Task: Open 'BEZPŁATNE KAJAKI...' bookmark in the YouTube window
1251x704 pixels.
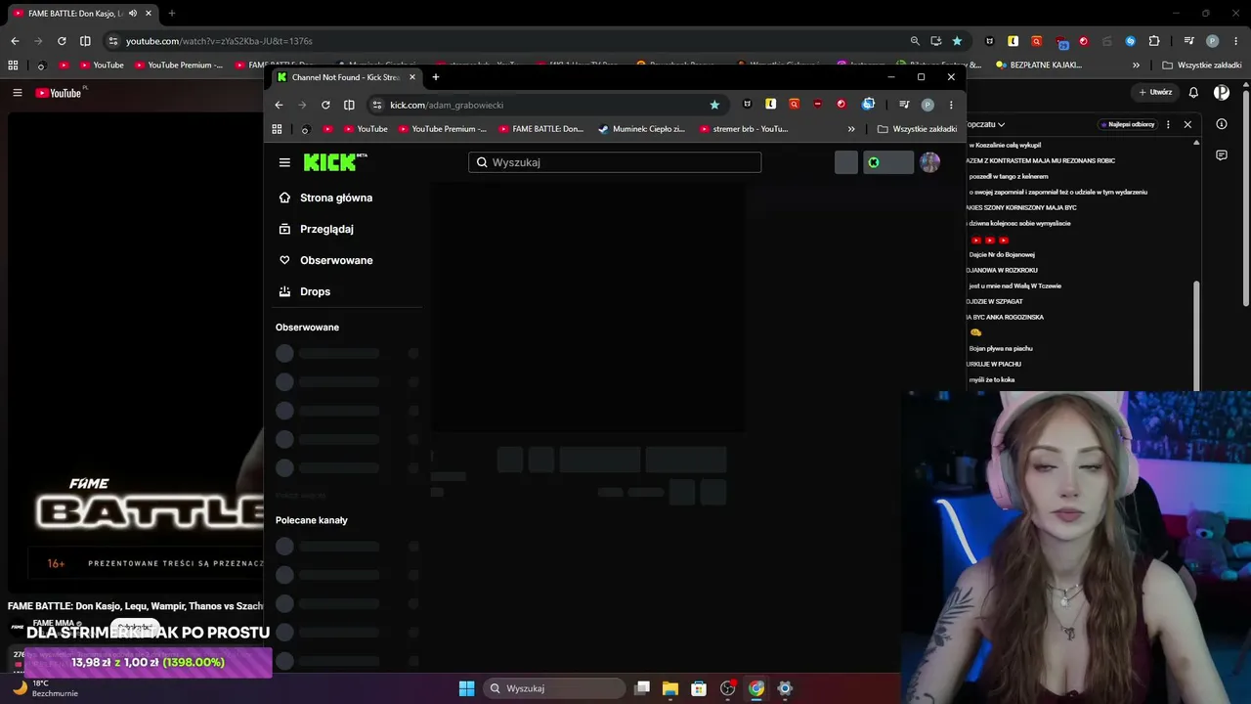Action: pos(1038,66)
